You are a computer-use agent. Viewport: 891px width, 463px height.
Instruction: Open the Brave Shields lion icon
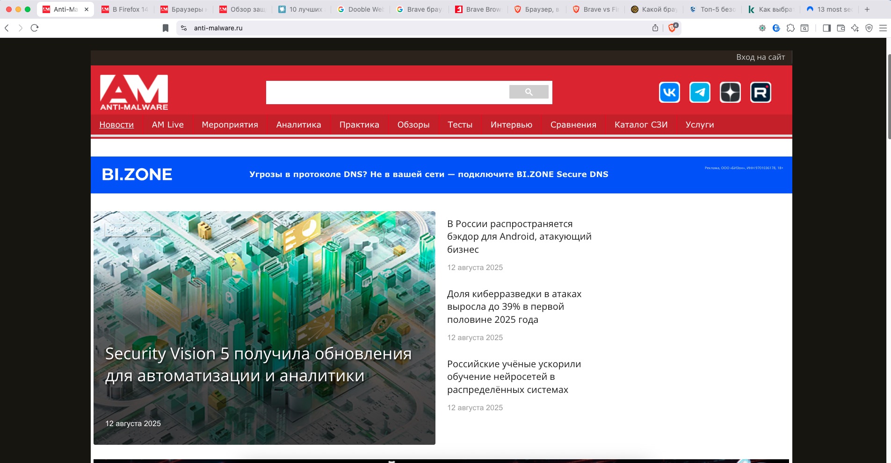(x=673, y=28)
